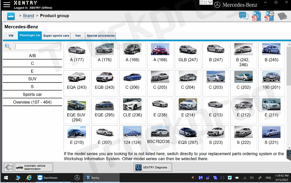Click the ENG language indicator
Image resolution: width=291 pixels, height=183 pixels.
point(268,178)
